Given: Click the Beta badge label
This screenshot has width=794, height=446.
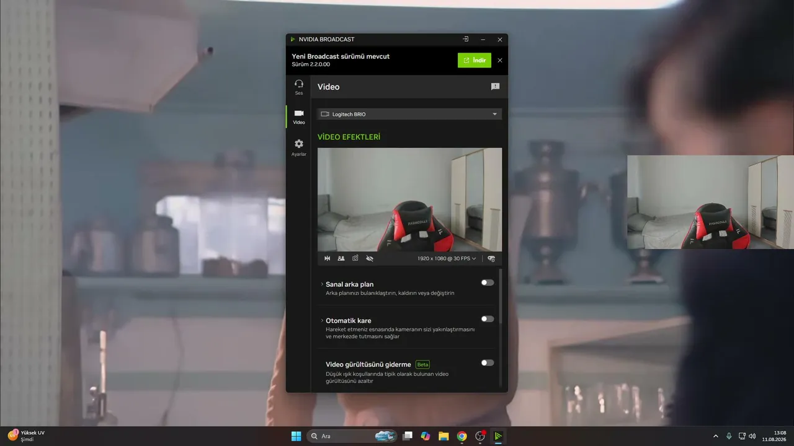Looking at the screenshot, I should pyautogui.click(x=422, y=364).
